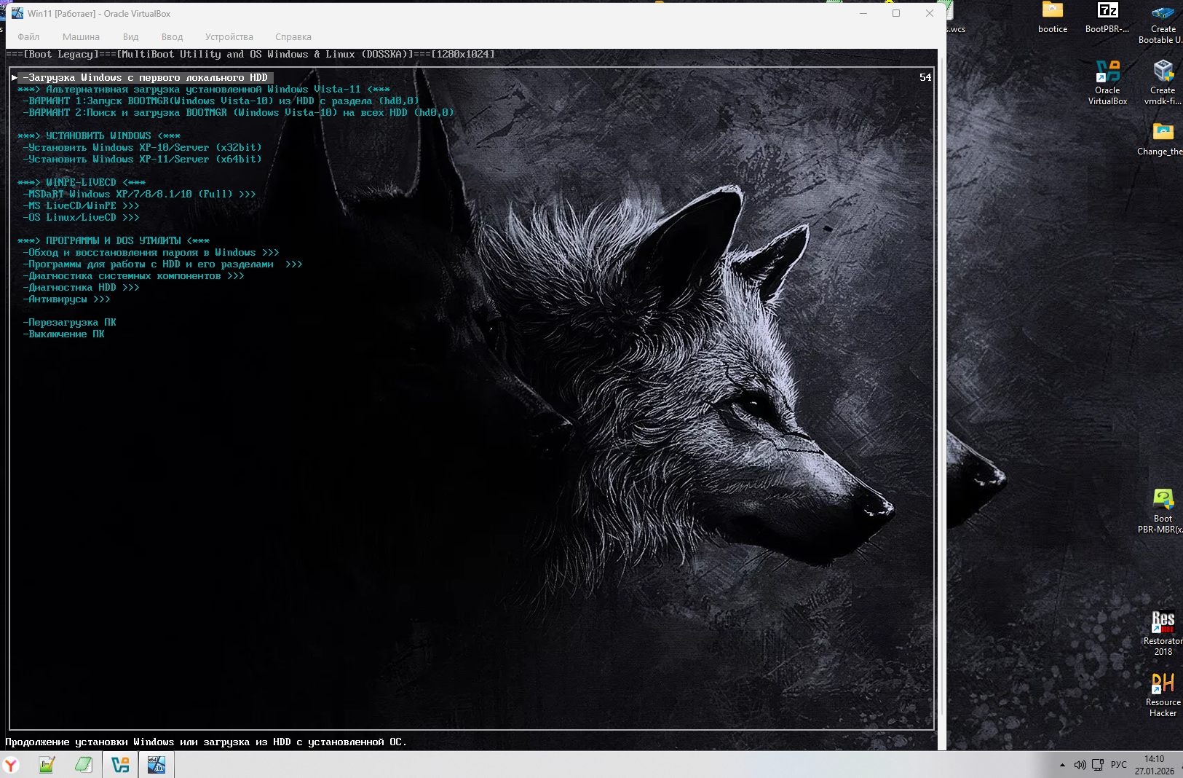
Task: Show hidden tray icons with the arrow
Action: point(1062,765)
